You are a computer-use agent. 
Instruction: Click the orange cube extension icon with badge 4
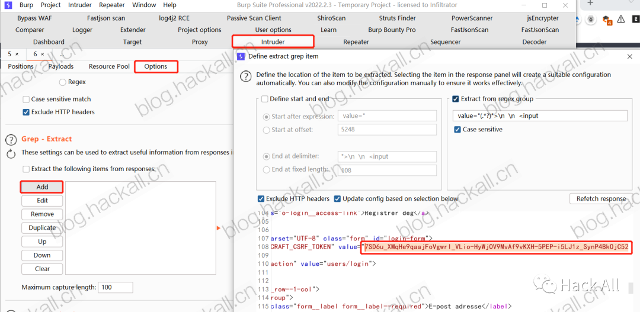click(607, 20)
